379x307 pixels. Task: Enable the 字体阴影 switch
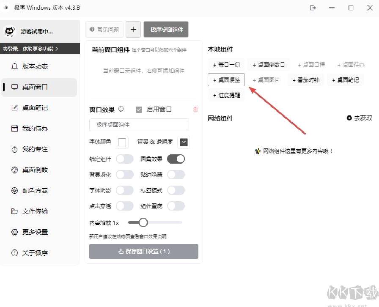125,190
